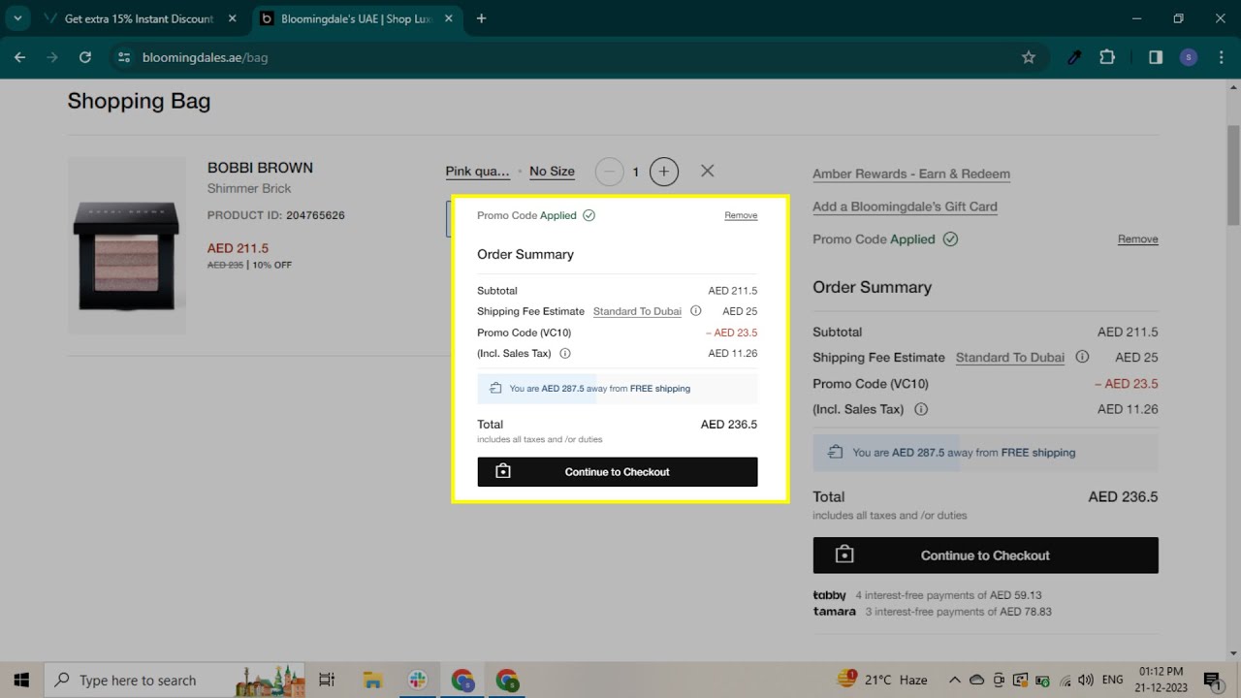Switch the ENG input language
This screenshot has width=1241, height=698.
pyautogui.click(x=1113, y=681)
